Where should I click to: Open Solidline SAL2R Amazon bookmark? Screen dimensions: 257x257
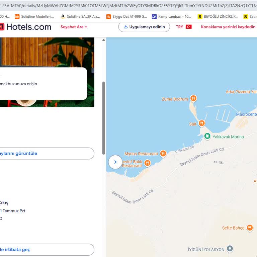[x=80, y=16]
